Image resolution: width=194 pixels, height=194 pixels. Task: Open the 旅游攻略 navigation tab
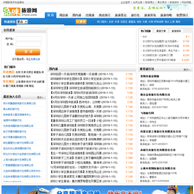tap(166, 15)
